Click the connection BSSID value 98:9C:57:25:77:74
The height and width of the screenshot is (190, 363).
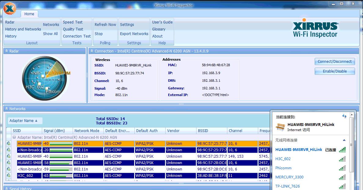(x=130, y=73)
